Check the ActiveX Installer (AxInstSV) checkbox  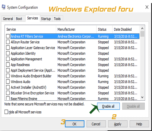(x=8, y=87)
